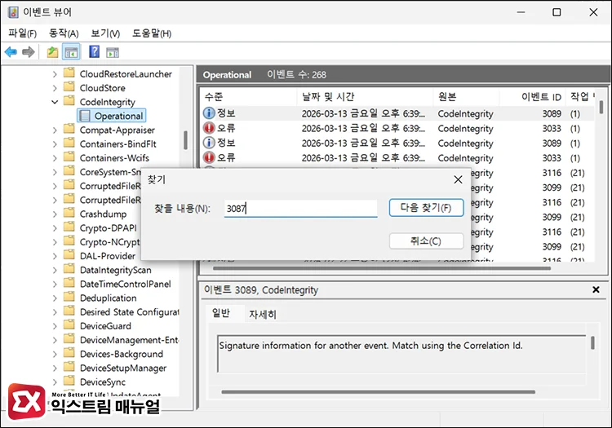Open the 도움말(H) menu
The width and height of the screenshot is (612, 428).
tap(152, 33)
